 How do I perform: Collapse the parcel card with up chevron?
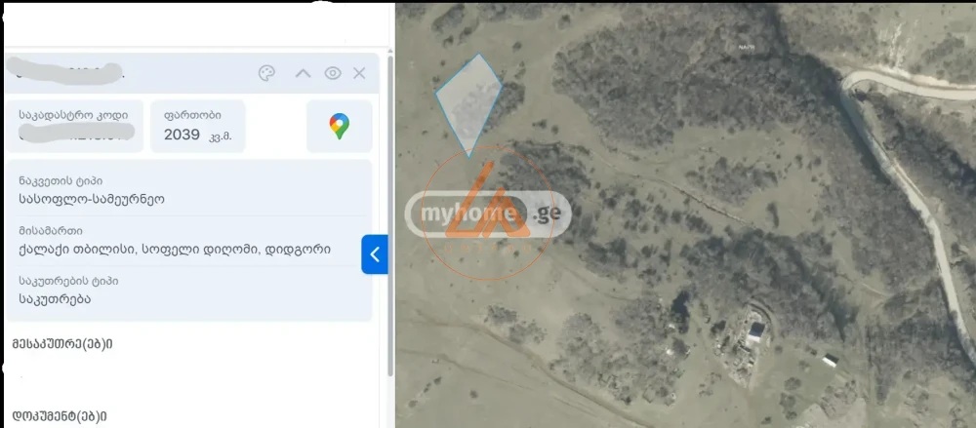coord(303,73)
